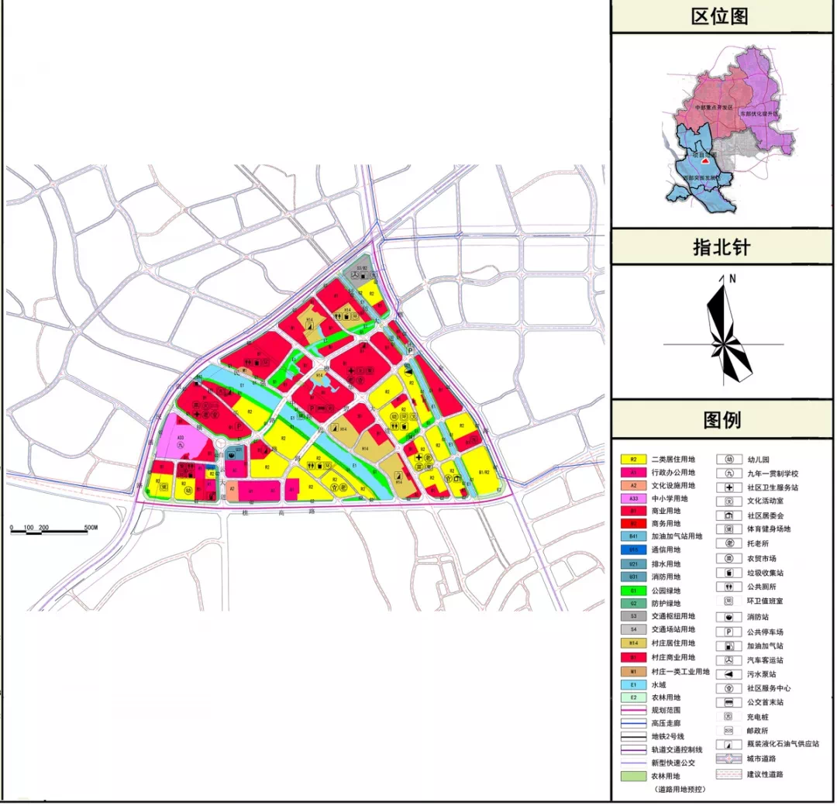Select the 消防站 fire station icon

pos(729,618)
